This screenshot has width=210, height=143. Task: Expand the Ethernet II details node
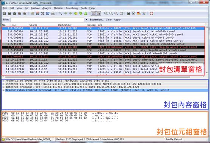(3, 84)
